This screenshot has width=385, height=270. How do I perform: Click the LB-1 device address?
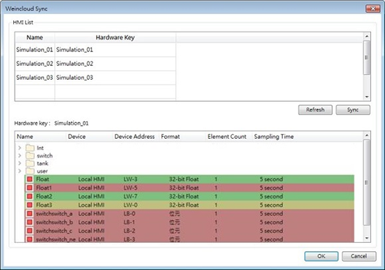[x=129, y=222]
